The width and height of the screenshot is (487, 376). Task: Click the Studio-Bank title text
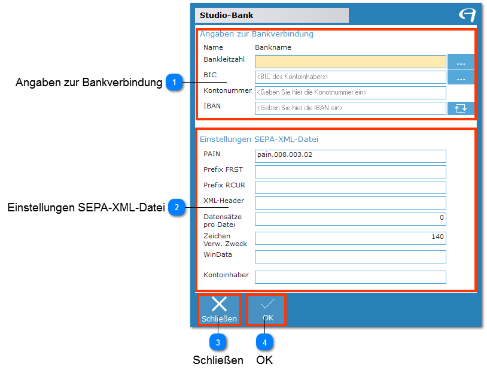click(226, 15)
